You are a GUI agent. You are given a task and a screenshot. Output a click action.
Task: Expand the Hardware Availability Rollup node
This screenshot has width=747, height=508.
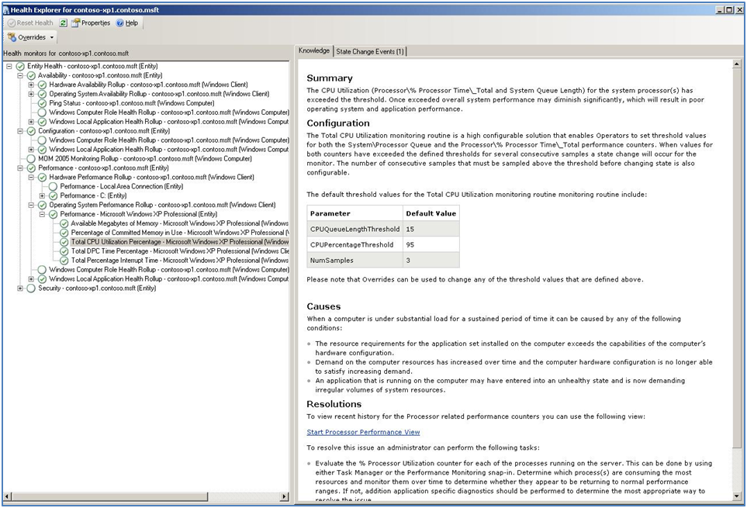click(x=31, y=85)
